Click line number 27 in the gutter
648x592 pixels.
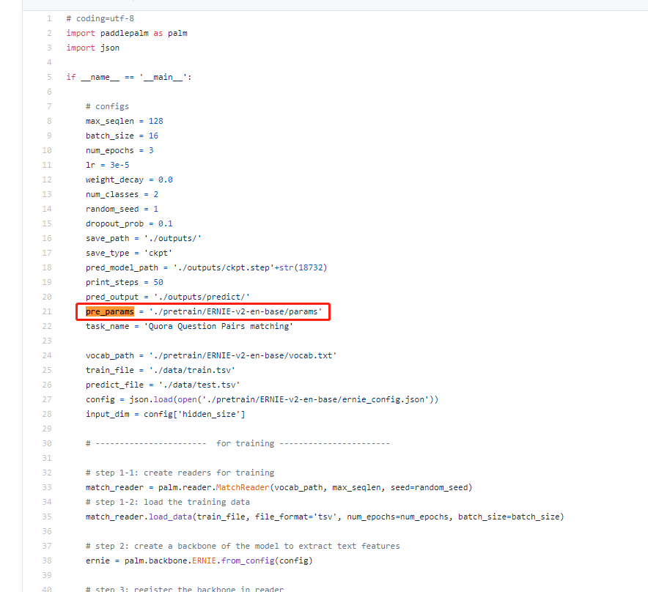coord(47,399)
